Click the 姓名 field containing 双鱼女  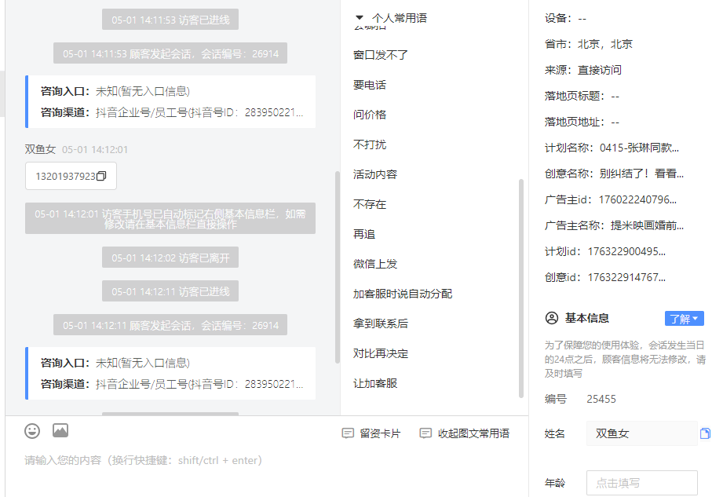[642, 433]
